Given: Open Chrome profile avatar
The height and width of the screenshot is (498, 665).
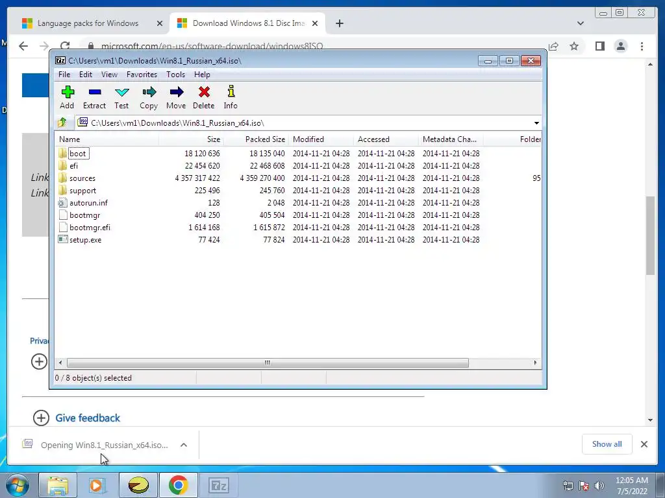Looking at the screenshot, I should [x=621, y=46].
